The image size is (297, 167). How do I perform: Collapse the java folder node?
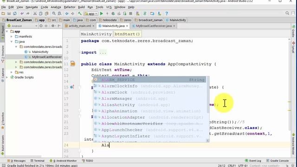[x=12, y=41]
